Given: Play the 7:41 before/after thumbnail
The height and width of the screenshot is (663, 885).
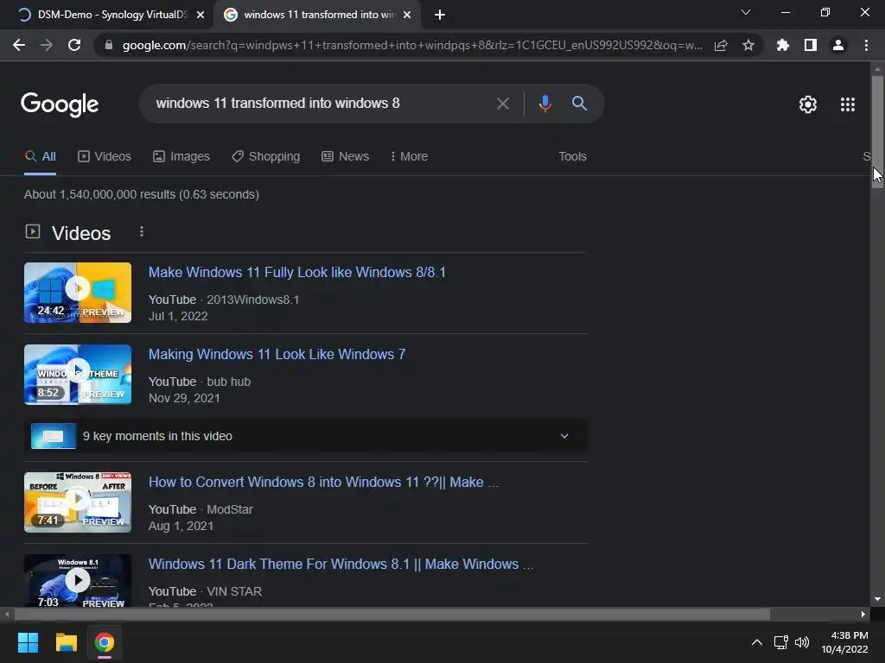Looking at the screenshot, I should pyautogui.click(x=78, y=502).
